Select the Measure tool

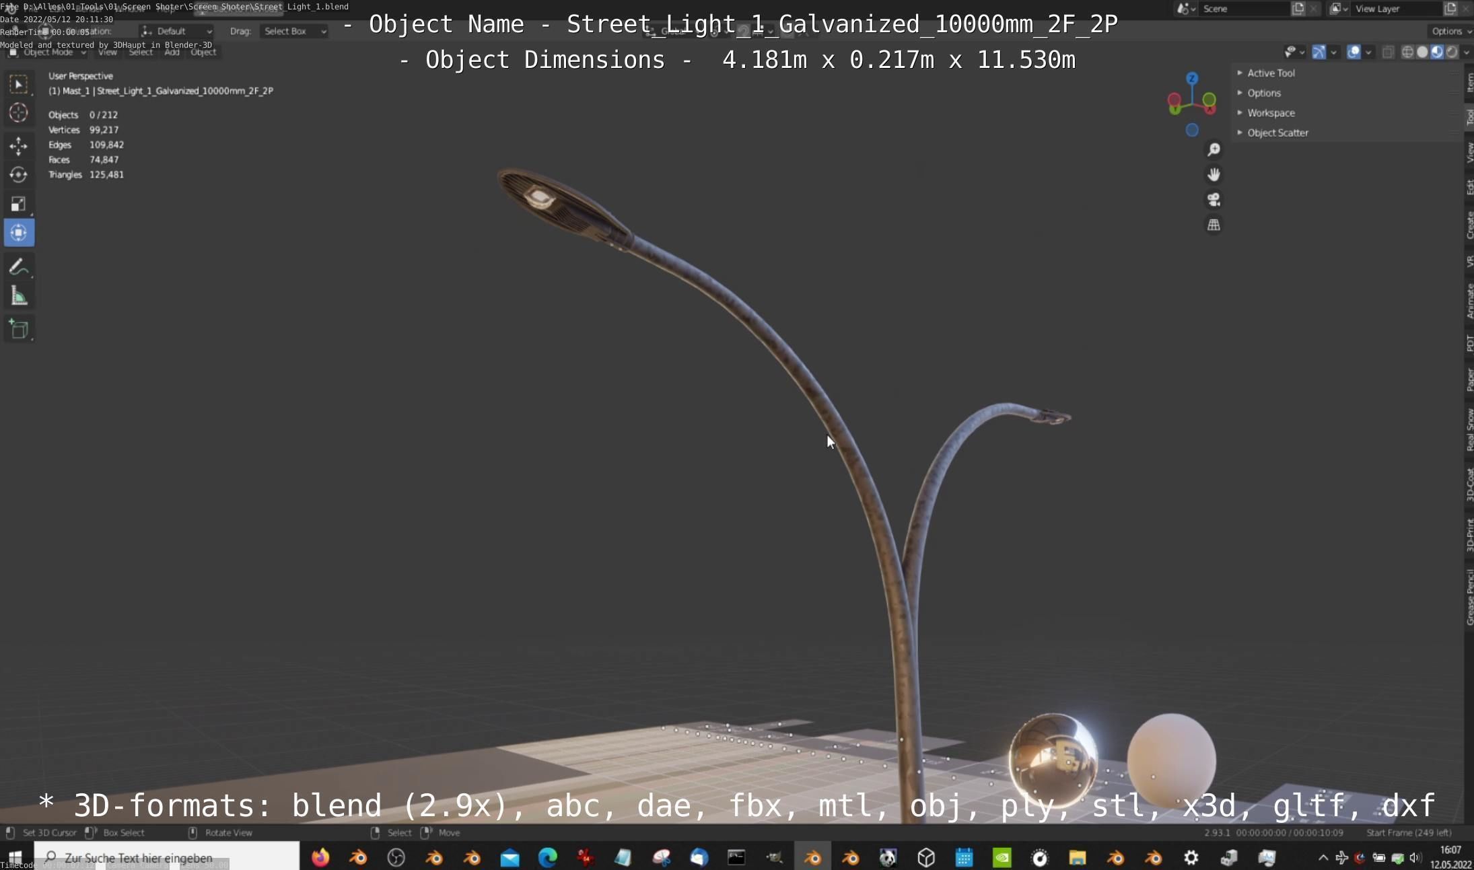18,296
